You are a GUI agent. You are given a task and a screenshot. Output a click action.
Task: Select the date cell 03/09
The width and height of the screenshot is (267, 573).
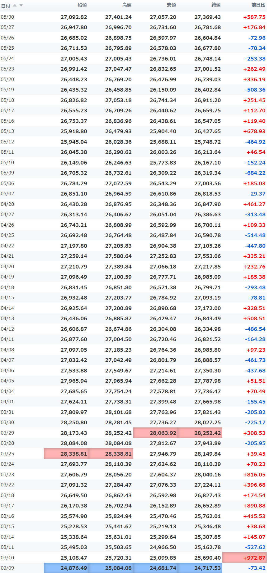tap(7, 568)
